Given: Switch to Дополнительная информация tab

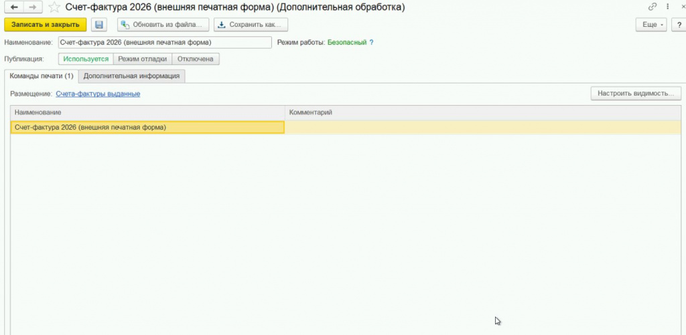Looking at the screenshot, I should [132, 76].
